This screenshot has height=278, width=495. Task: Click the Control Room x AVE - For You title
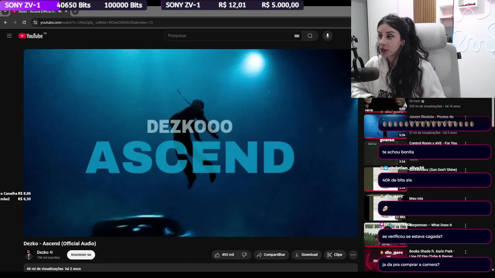pyautogui.click(x=433, y=143)
